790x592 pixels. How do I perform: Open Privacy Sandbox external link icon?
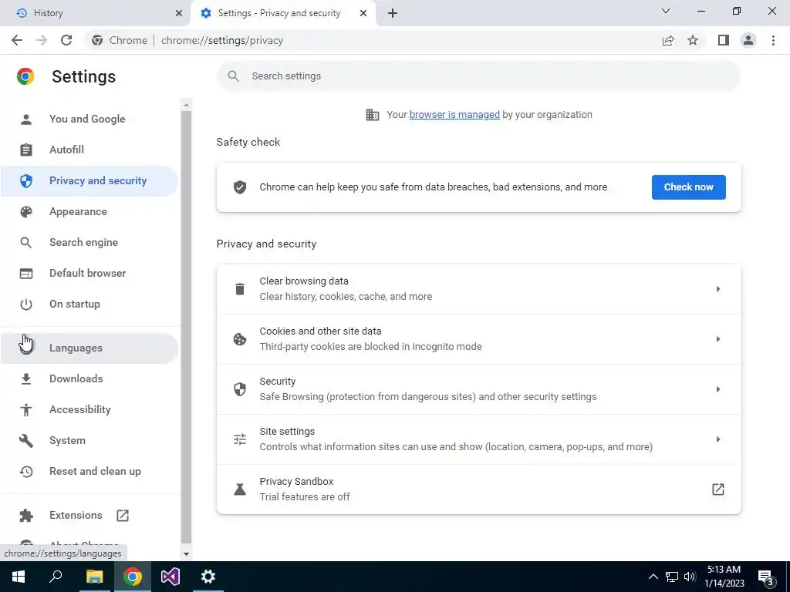(718, 489)
